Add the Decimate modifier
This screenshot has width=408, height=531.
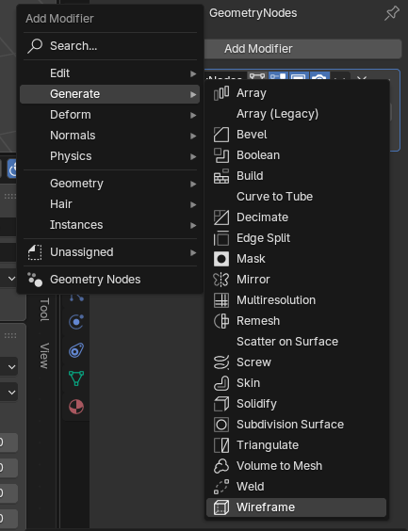(296, 217)
